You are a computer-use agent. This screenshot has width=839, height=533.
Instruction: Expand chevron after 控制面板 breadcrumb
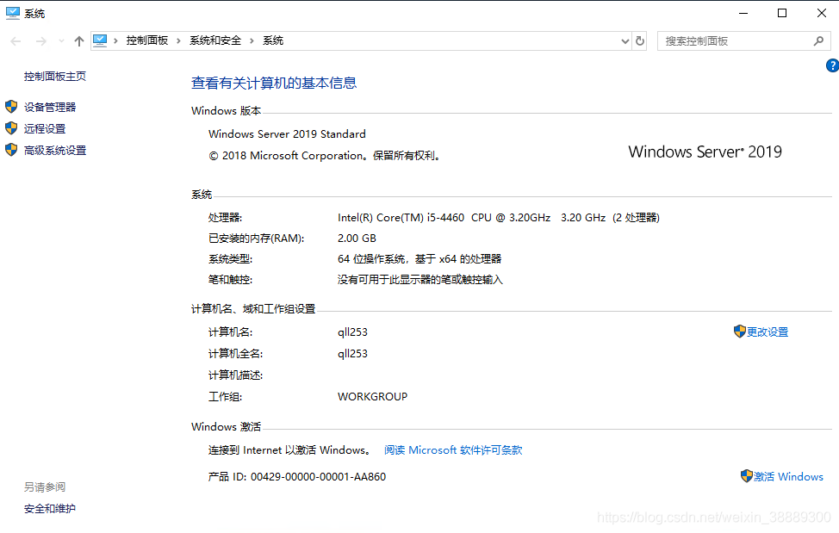pyautogui.click(x=179, y=40)
